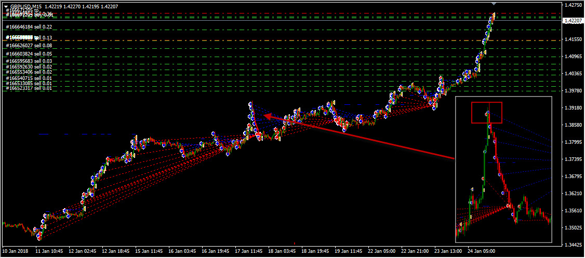The height and width of the screenshot is (258, 585).
Task: Click time axis label 22 Jan 21:00
Action: [415, 252]
